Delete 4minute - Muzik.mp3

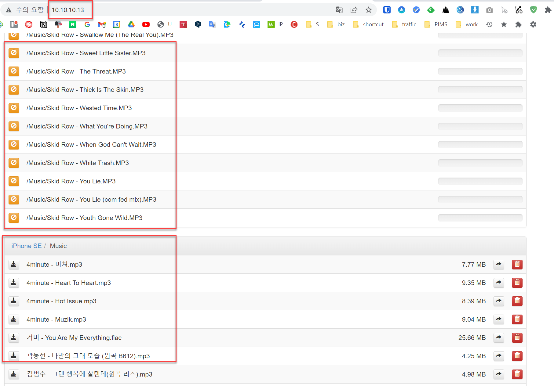(x=517, y=319)
